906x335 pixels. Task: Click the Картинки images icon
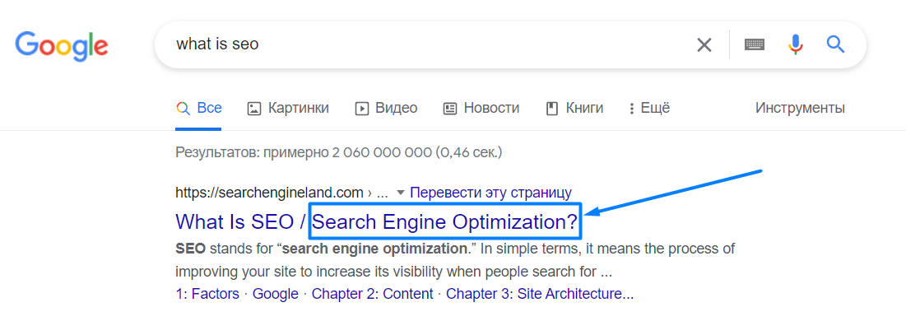(254, 108)
